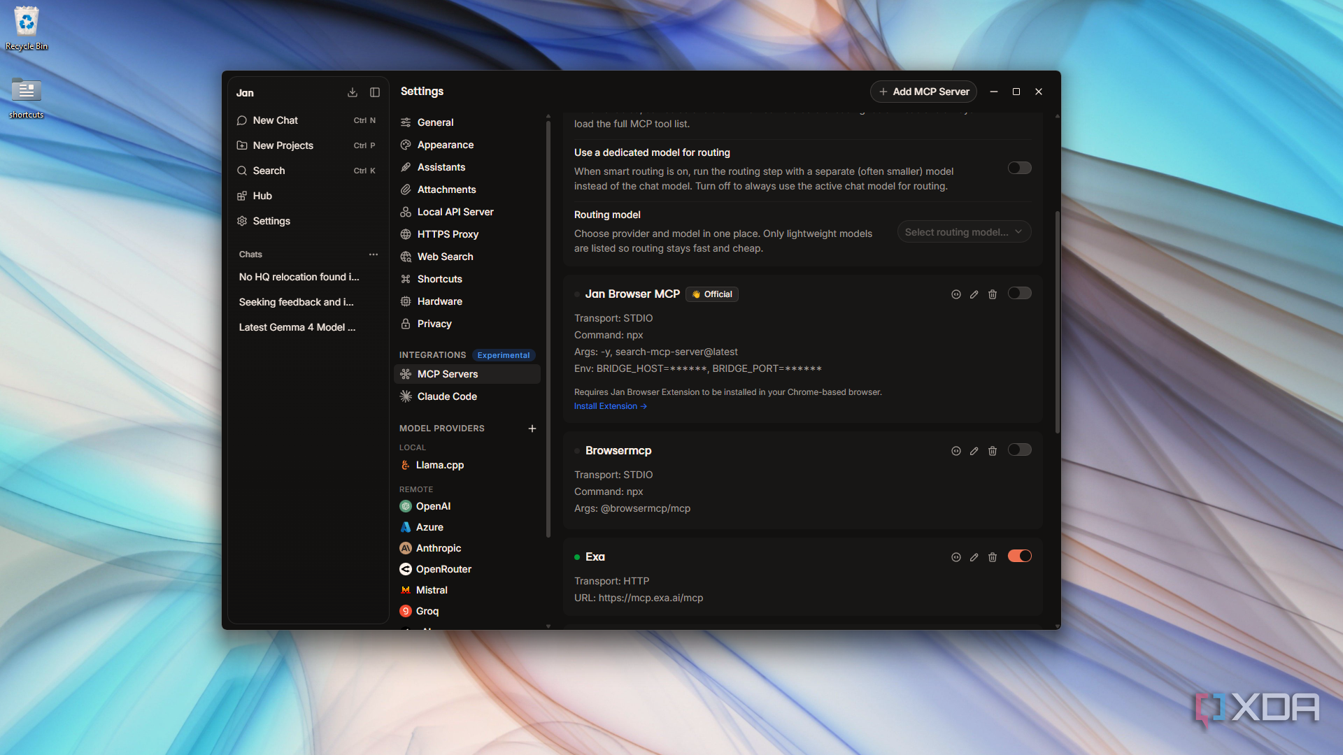Open Appearance settings section
This screenshot has height=755, width=1343.
click(467, 145)
